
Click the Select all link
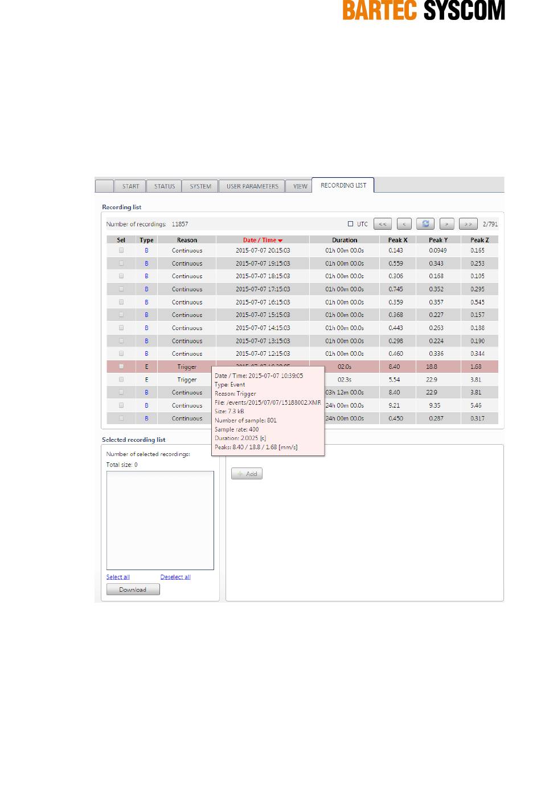(x=118, y=577)
